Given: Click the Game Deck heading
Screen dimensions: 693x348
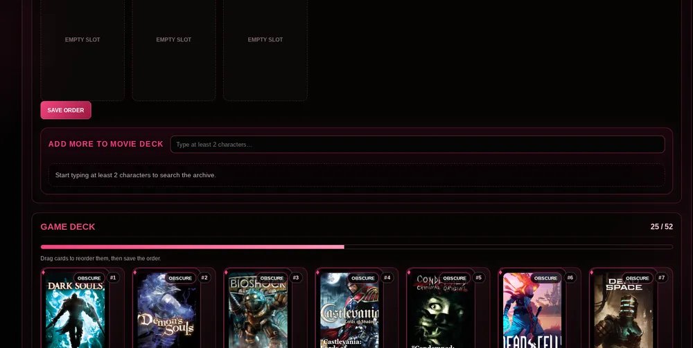Looking at the screenshot, I should 68,227.
